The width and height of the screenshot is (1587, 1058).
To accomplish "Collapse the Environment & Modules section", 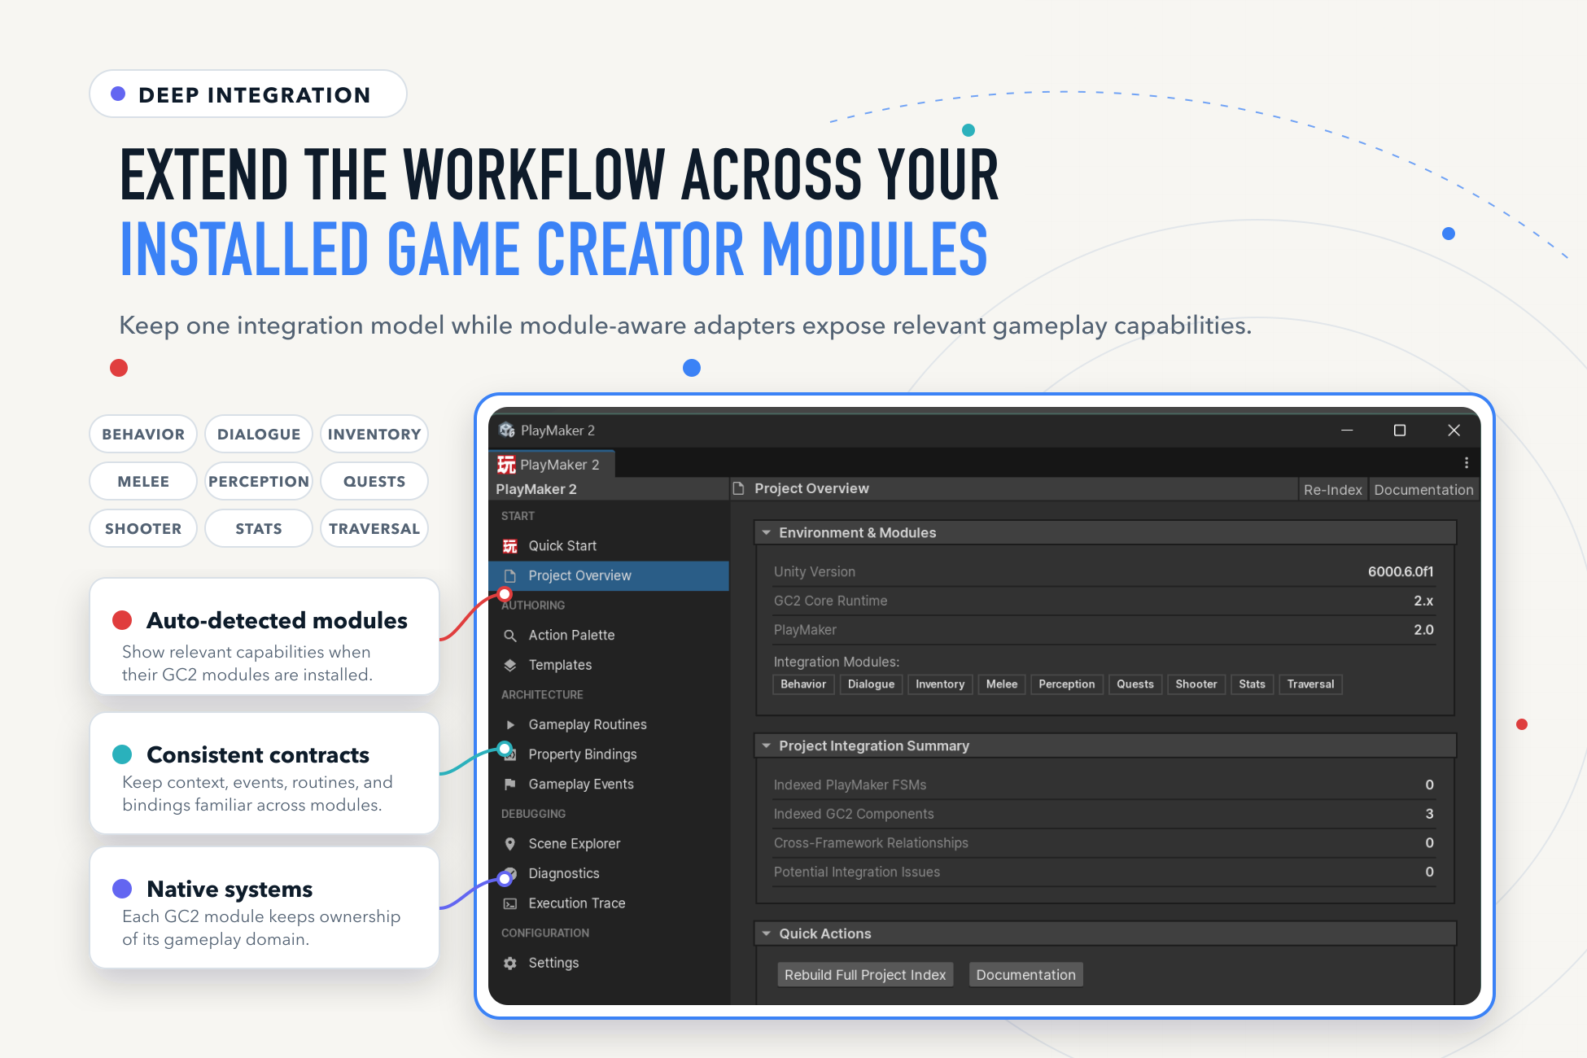I will pos(767,532).
